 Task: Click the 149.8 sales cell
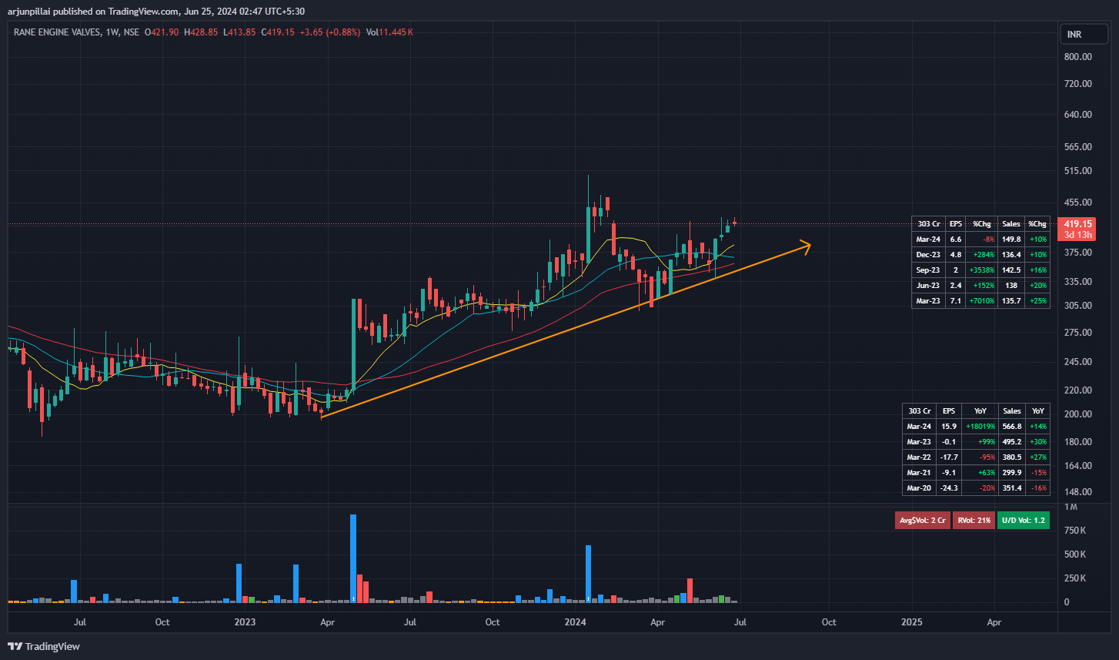(x=1011, y=240)
